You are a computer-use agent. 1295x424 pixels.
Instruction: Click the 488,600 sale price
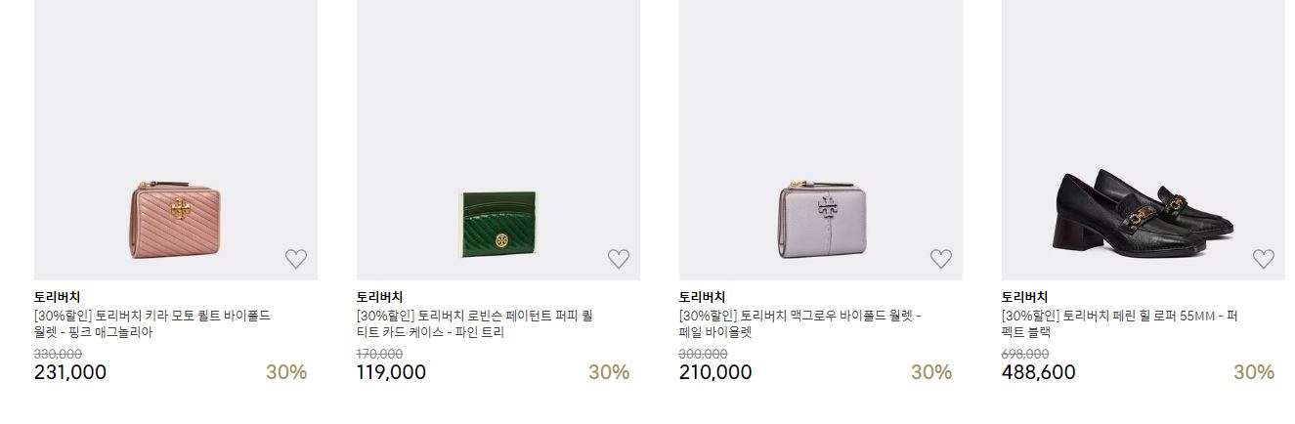[1038, 372]
